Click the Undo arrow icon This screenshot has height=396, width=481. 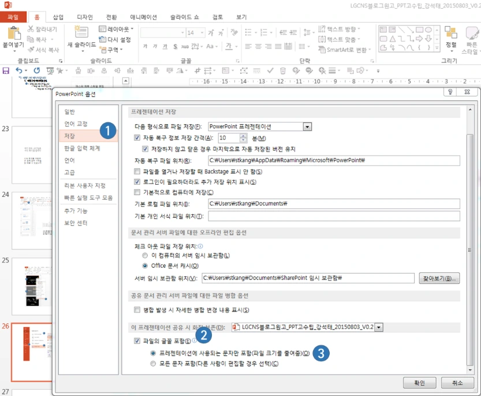[19, 71]
